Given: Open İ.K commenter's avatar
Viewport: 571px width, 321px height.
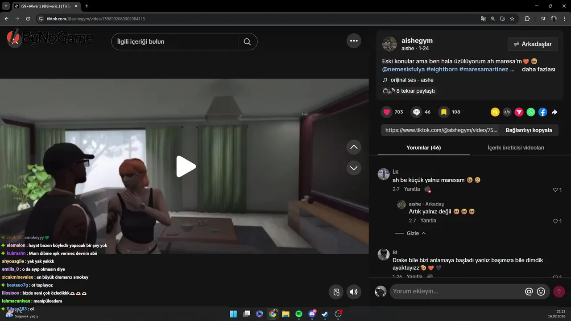Looking at the screenshot, I should (384, 174).
